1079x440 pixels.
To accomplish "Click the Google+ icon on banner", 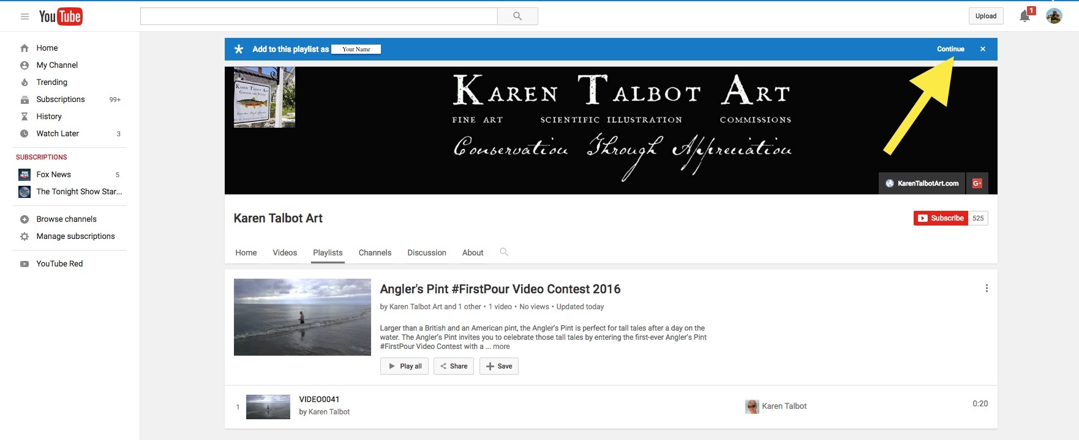I will pos(977,183).
